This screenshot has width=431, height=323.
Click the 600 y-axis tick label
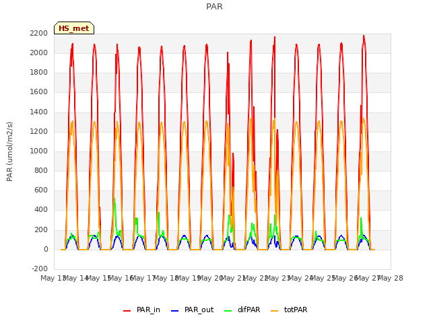pyautogui.click(x=41, y=190)
